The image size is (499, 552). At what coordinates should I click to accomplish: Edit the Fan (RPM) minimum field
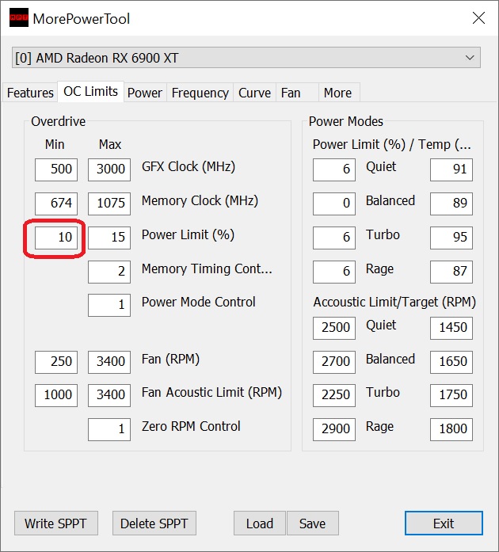[x=56, y=362]
